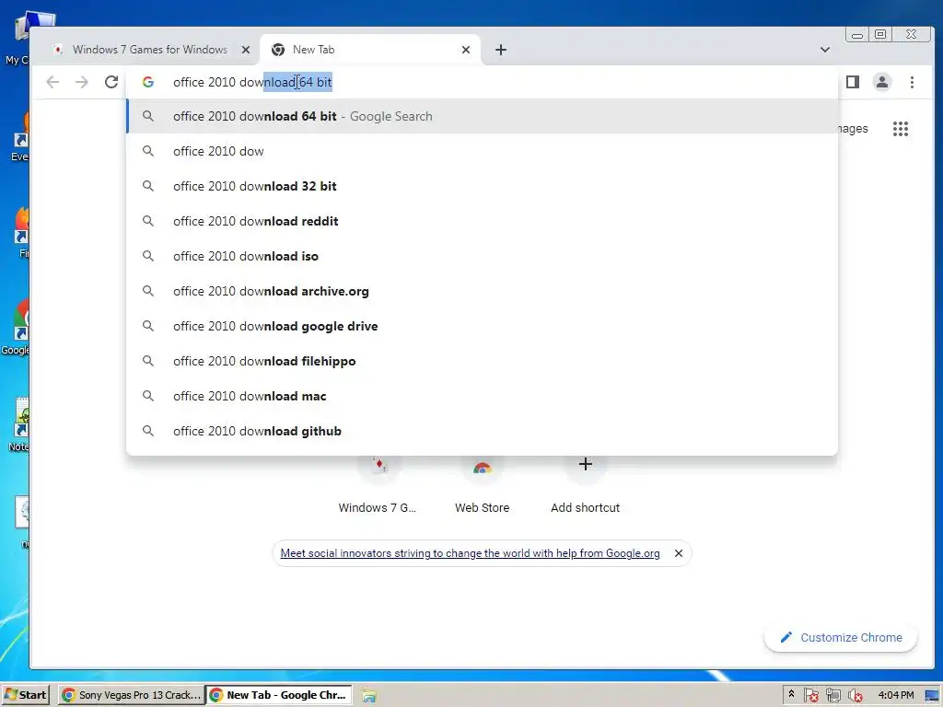Screen dimensions: 943x707
Task: Switch to Sony Vegas Pro 13 Crack taskbar window
Action: point(131,695)
